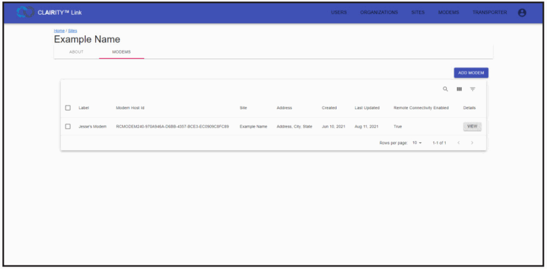Click the Address, City, State cell
This screenshot has width=547, height=269.
(x=295, y=126)
